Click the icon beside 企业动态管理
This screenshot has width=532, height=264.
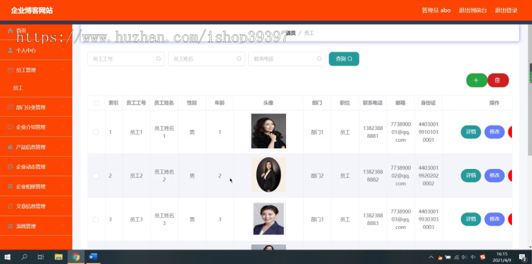10,167
